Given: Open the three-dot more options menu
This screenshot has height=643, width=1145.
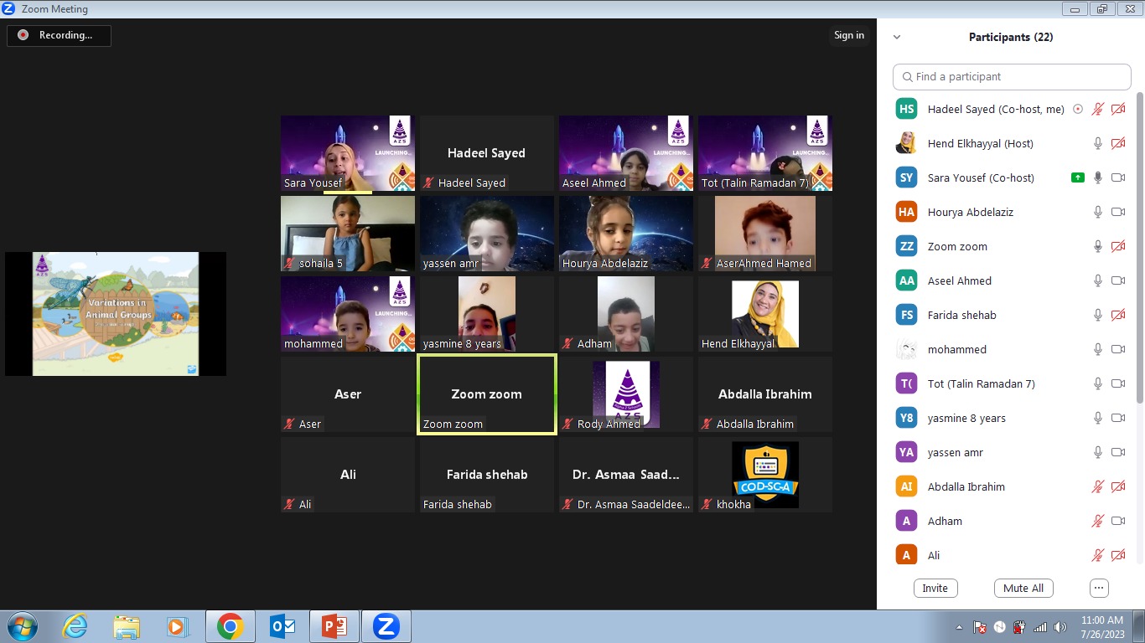Looking at the screenshot, I should (x=1099, y=588).
